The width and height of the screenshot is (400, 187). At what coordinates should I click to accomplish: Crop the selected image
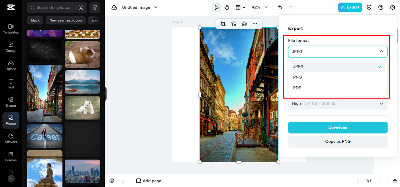(x=223, y=24)
